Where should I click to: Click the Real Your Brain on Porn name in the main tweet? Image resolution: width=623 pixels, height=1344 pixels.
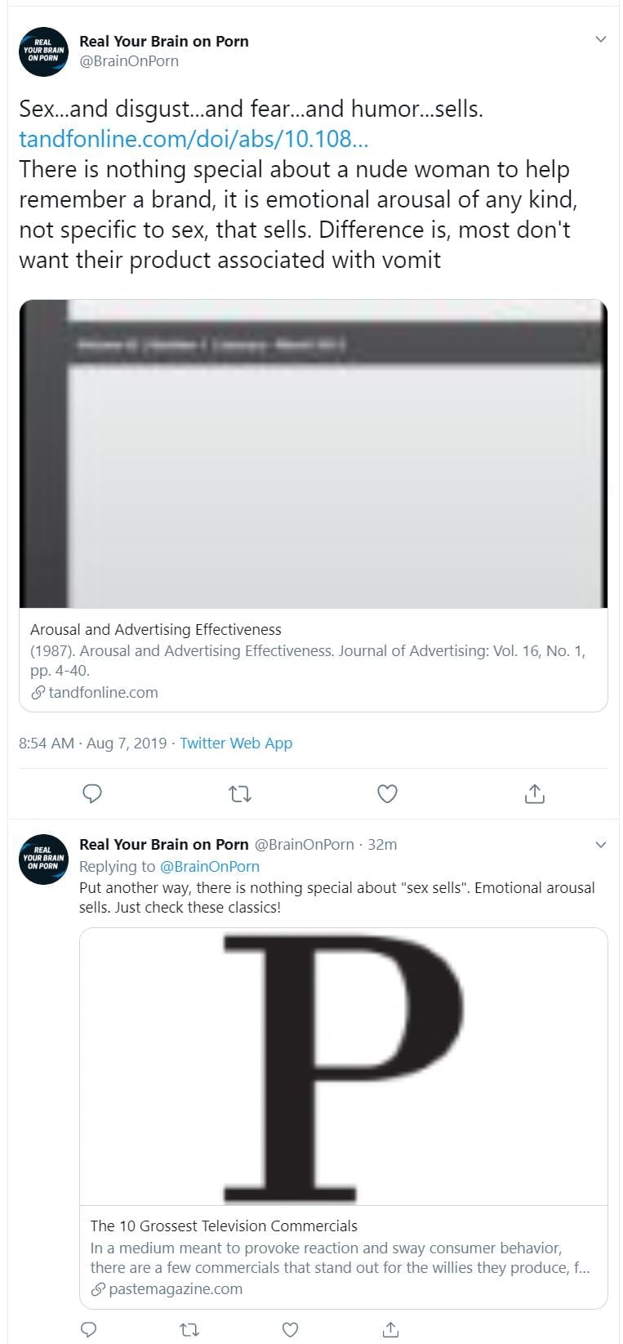click(x=164, y=41)
